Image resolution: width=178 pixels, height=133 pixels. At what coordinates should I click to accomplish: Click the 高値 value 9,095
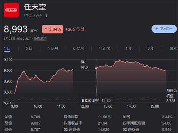(35, 123)
